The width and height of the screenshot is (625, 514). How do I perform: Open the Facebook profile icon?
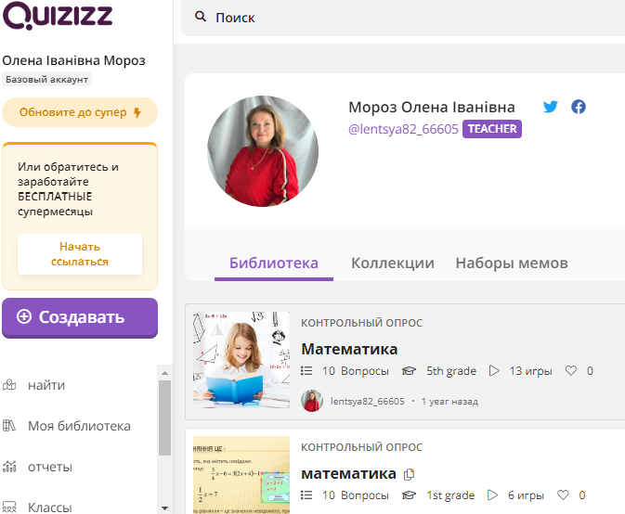579,107
